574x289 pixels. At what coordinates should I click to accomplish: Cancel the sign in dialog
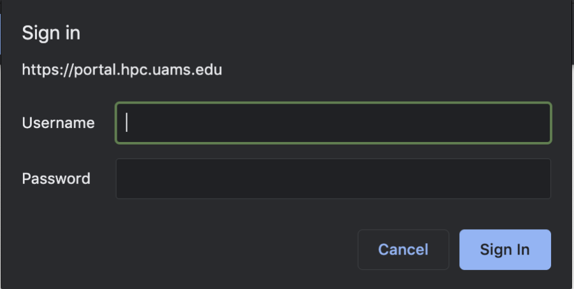tap(403, 250)
